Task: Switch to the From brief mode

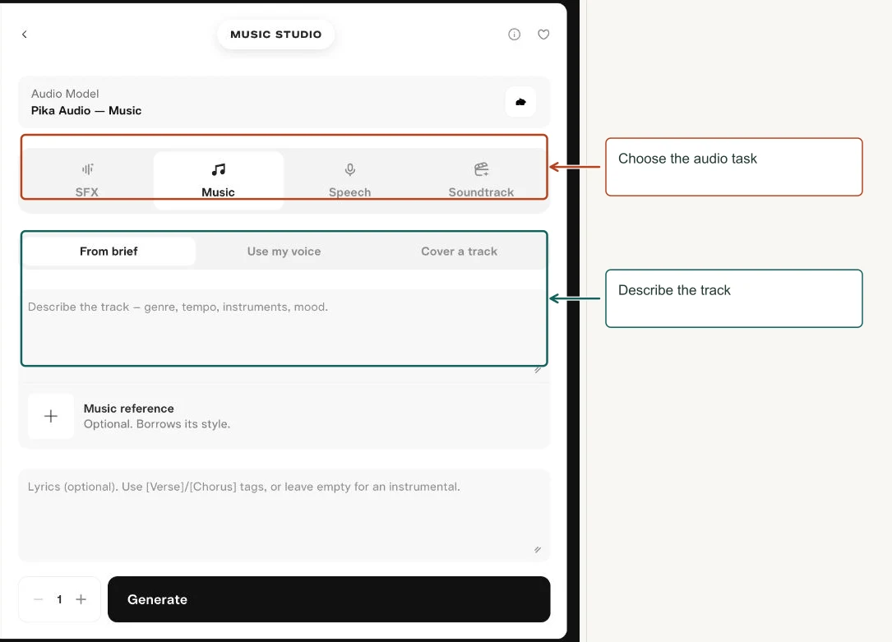Action: (109, 252)
